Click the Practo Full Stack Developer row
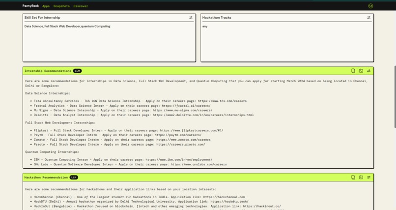Screen dimensions: 396x210 point(119,144)
